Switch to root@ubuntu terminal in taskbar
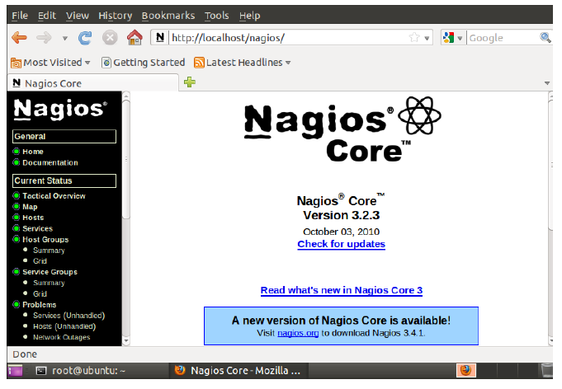 coord(82,371)
